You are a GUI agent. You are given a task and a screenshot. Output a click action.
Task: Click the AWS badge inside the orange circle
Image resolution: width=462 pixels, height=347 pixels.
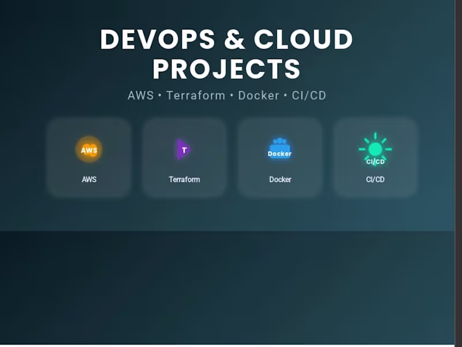[89, 150]
